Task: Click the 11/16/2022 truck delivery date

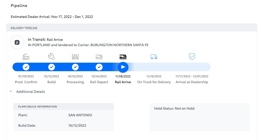Action: (154, 76)
